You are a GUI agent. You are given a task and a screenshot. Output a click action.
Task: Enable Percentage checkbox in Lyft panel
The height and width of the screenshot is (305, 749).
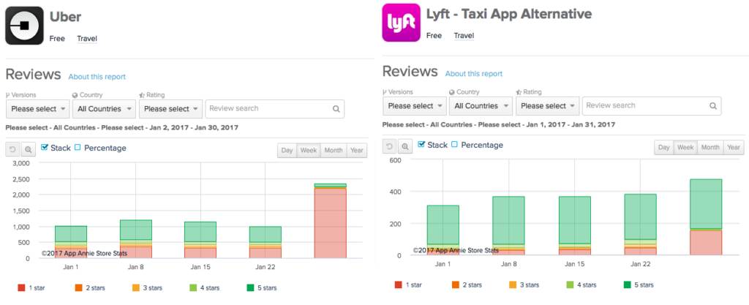(454, 145)
